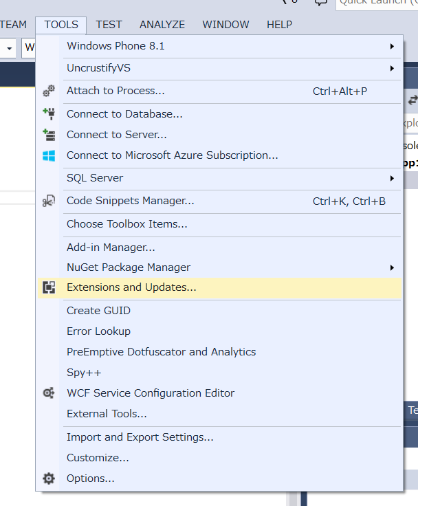Screen dimensions: 440x506
Task: Click the Code Snippets Manager scissors icon
Action: [x=49, y=201]
